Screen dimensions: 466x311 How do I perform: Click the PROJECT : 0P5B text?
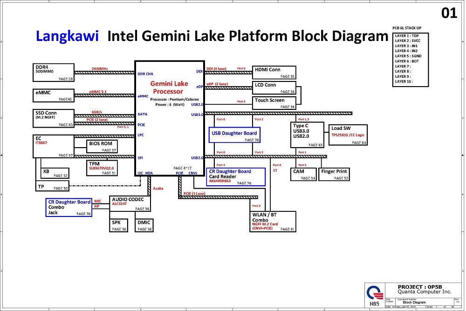[420, 287]
